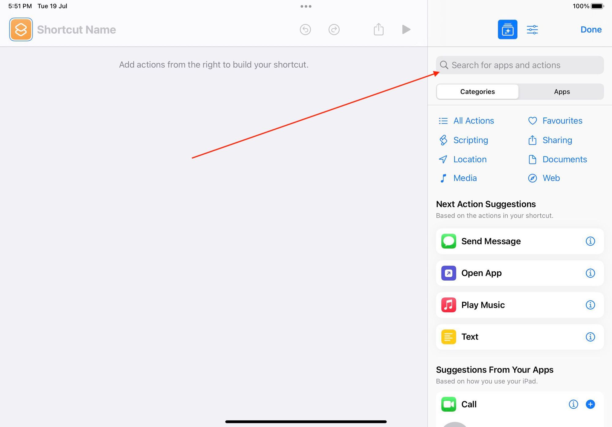Open the Scripting category
612x427 pixels.
click(x=470, y=140)
